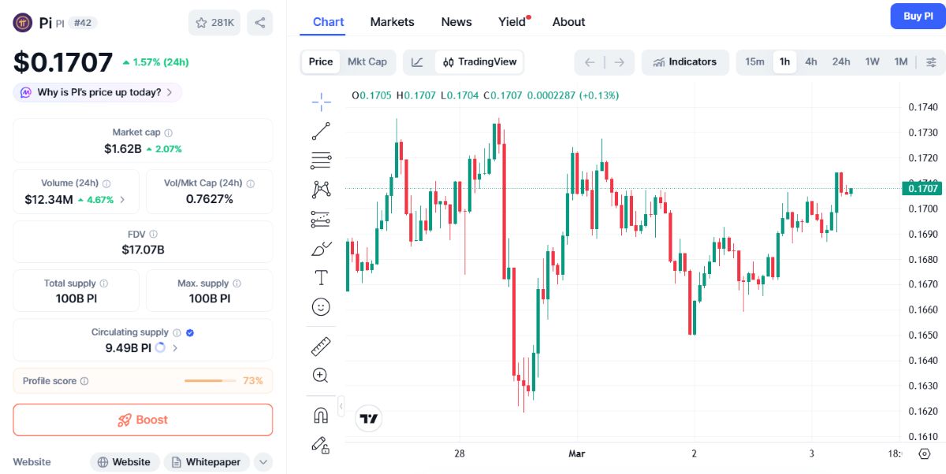This screenshot has width=946, height=474.
Task: Open the emoji sticker tool
Action: 321,307
